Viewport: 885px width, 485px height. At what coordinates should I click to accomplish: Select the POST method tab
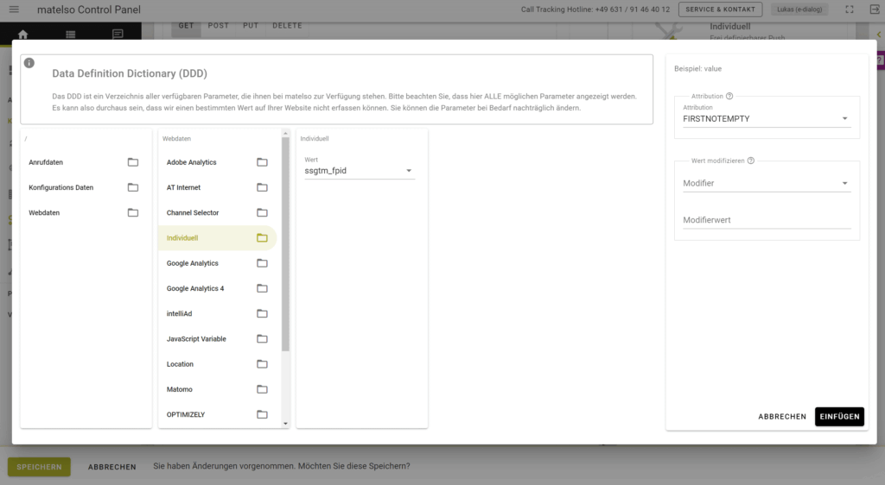tap(219, 26)
